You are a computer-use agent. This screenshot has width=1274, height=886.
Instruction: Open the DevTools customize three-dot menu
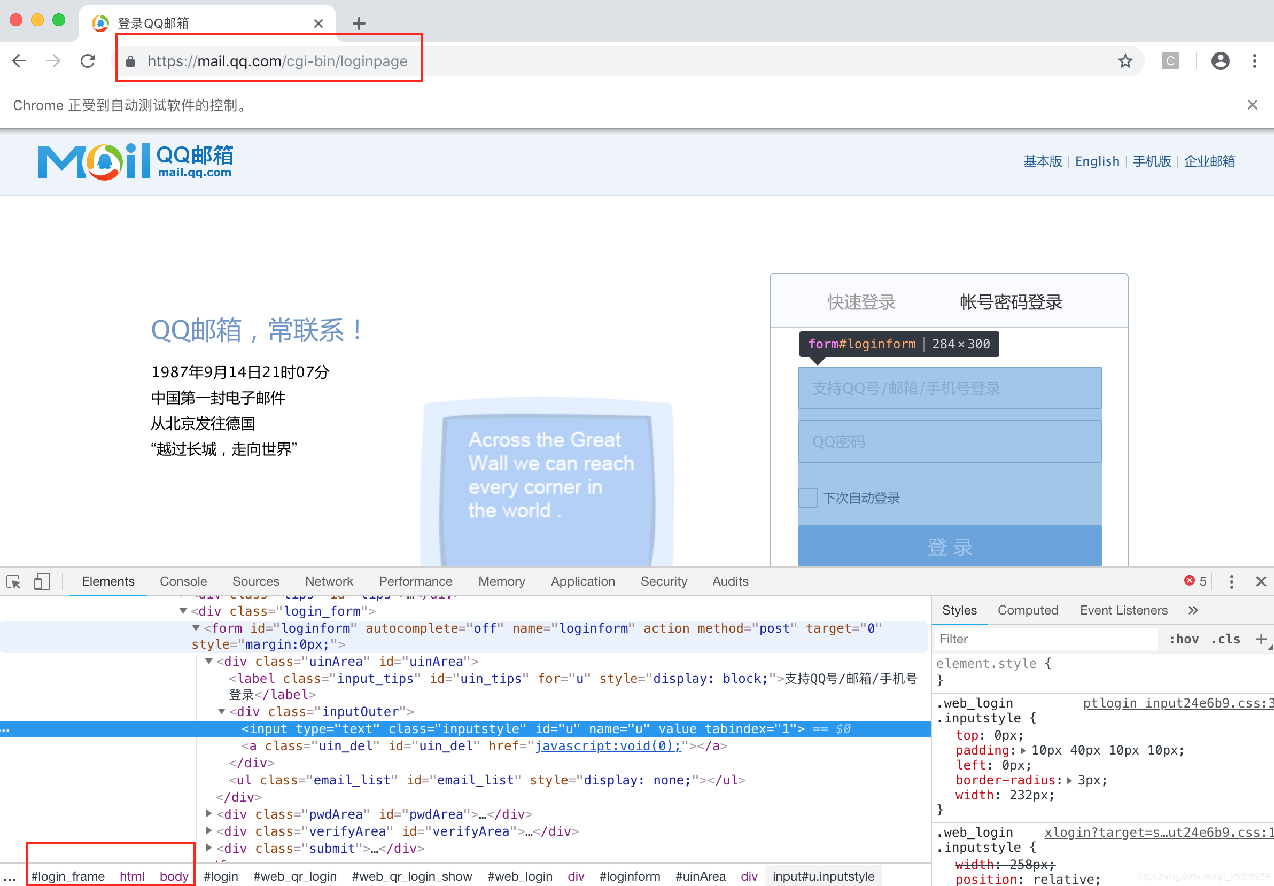(x=1231, y=581)
